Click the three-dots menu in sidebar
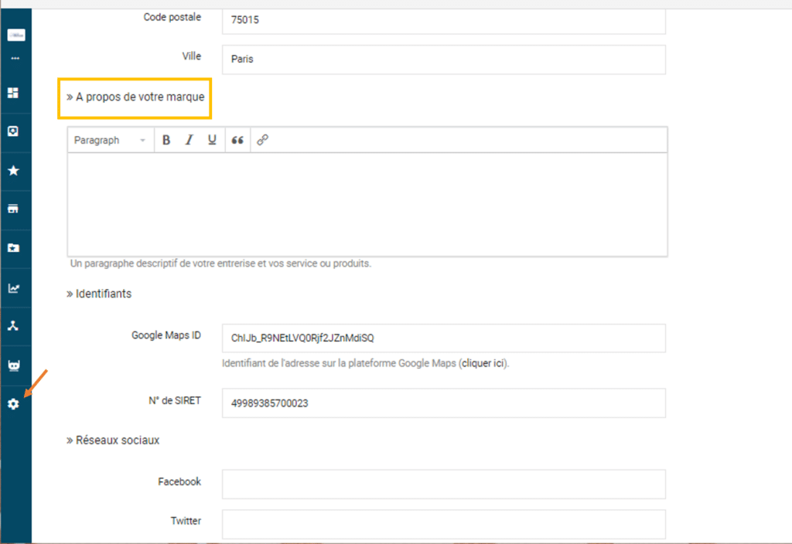Image resolution: width=792 pixels, height=544 pixels. (x=15, y=59)
